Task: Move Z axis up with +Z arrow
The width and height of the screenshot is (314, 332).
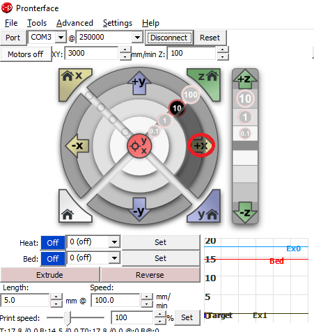Action: click(245, 79)
